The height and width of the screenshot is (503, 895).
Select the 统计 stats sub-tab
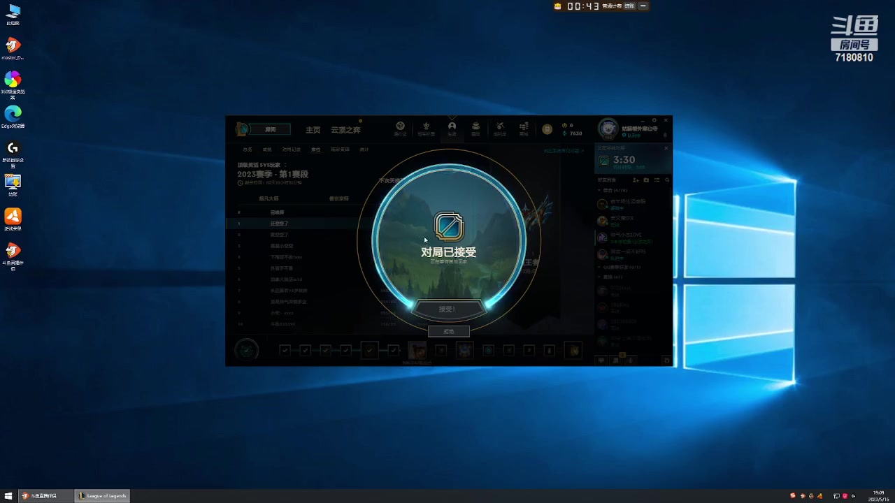tap(364, 150)
